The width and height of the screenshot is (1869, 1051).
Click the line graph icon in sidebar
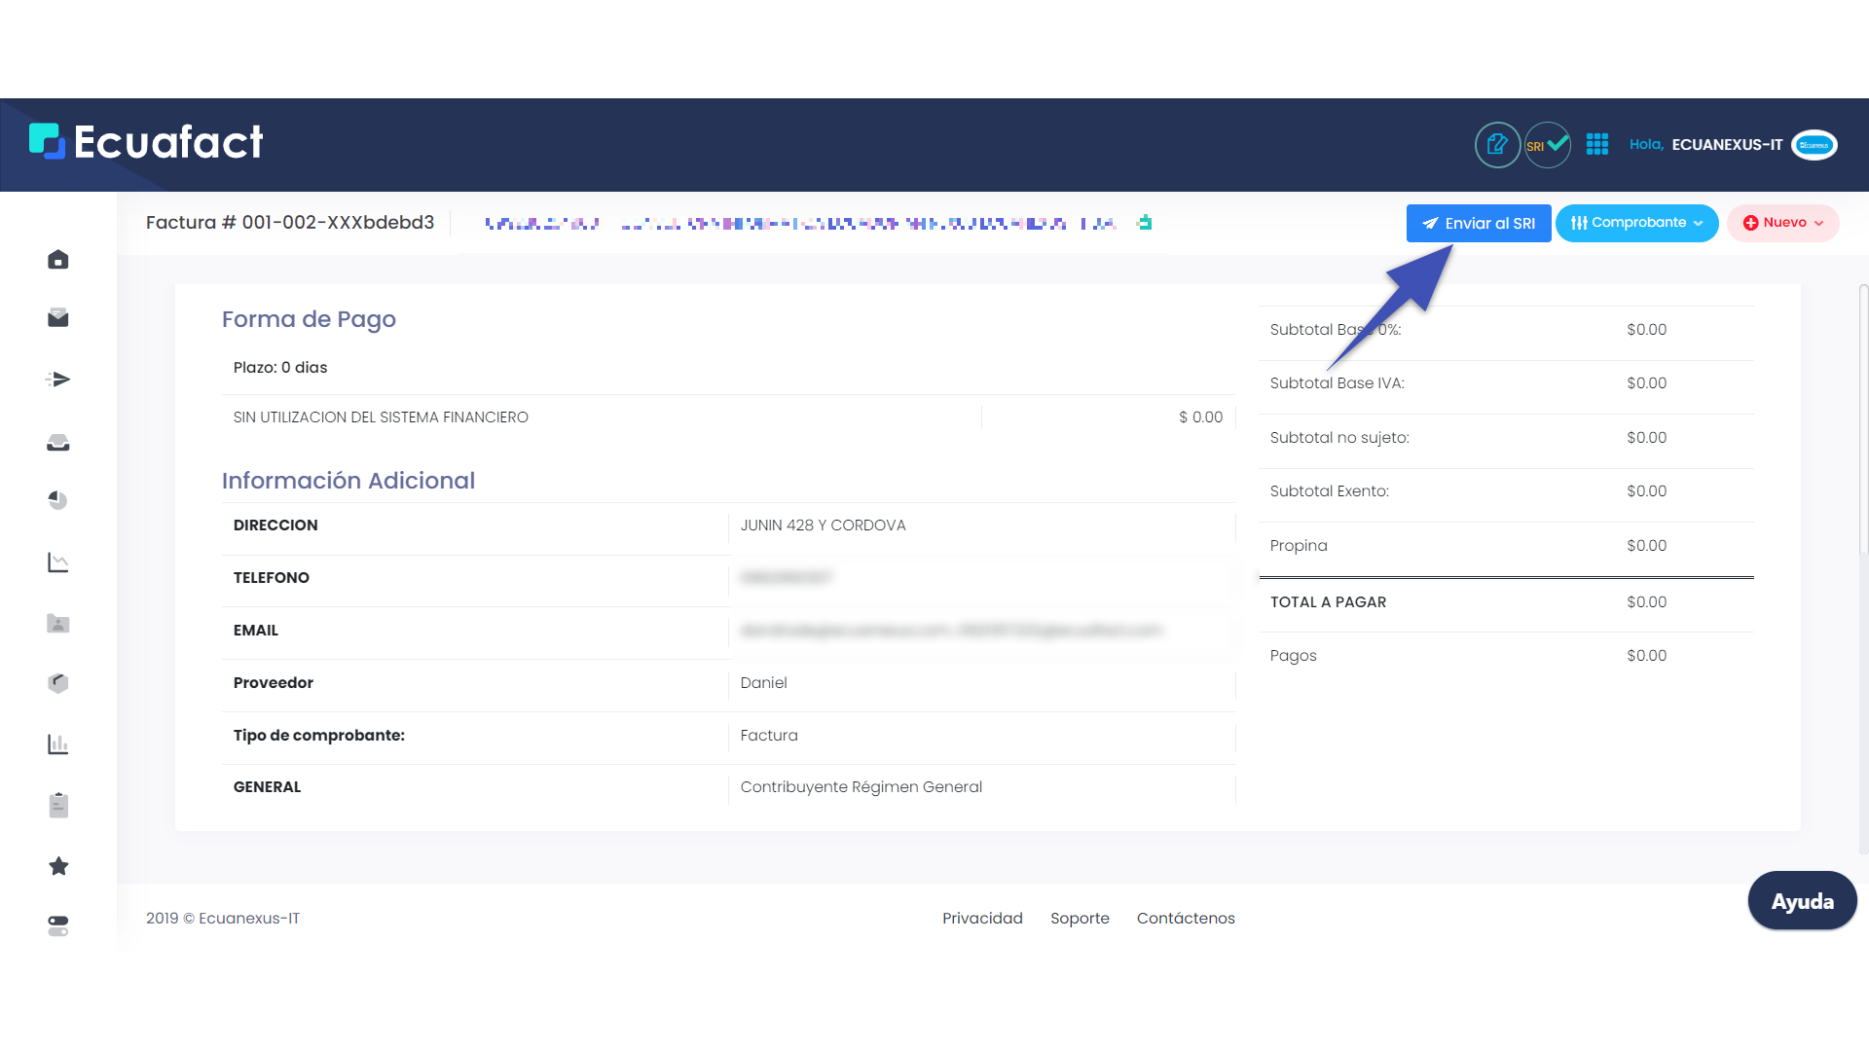tap(58, 562)
